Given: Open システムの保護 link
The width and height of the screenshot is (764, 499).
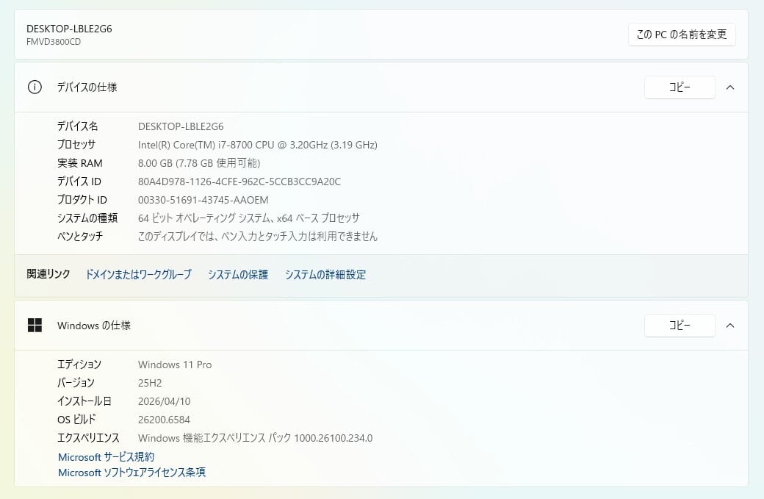Looking at the screenshot, I should pyautogui.click(x=238, y=274).
